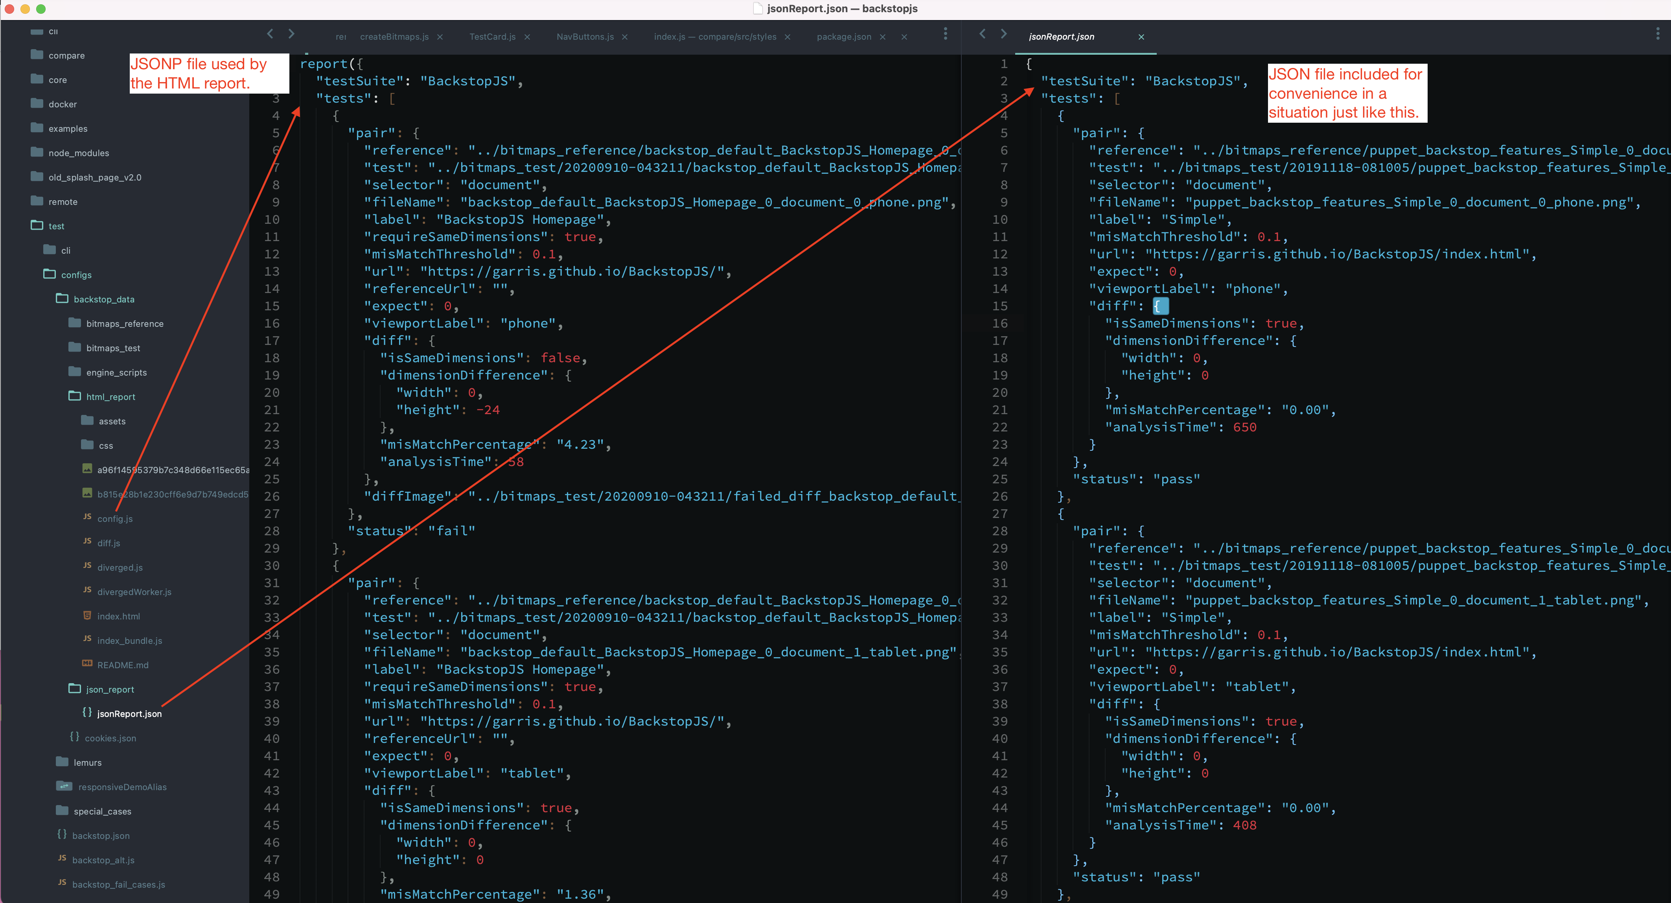Open index_bundle.js from the file tree
This screenshot has width=1671, height=903.
click(129, 641)
